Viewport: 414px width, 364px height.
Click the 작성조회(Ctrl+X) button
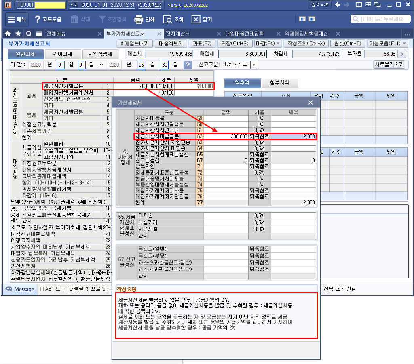306,44
